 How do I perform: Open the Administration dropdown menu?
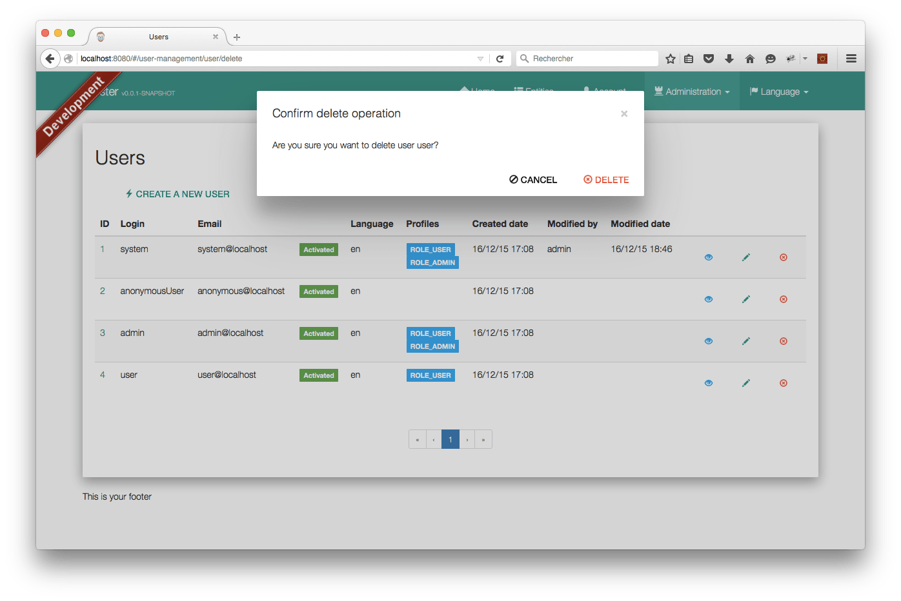click(691, 91)
